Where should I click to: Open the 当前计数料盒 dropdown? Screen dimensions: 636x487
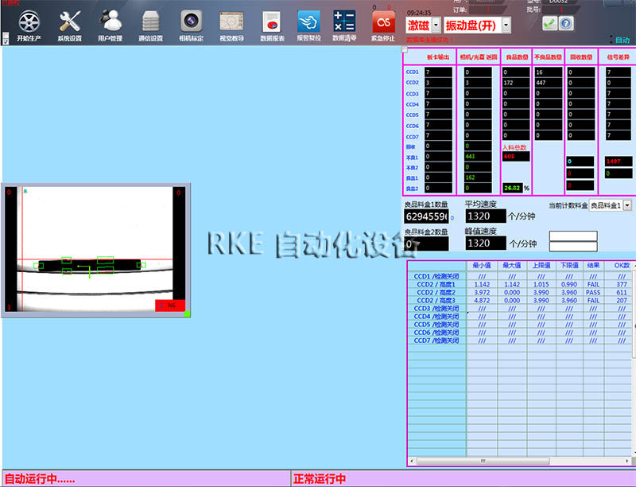click(x=627, y=205)
